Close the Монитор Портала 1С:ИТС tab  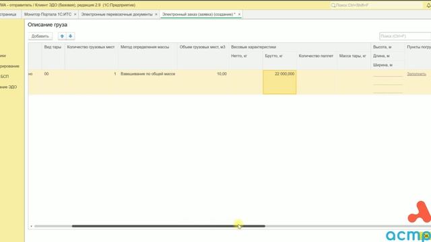pos(75,14)
